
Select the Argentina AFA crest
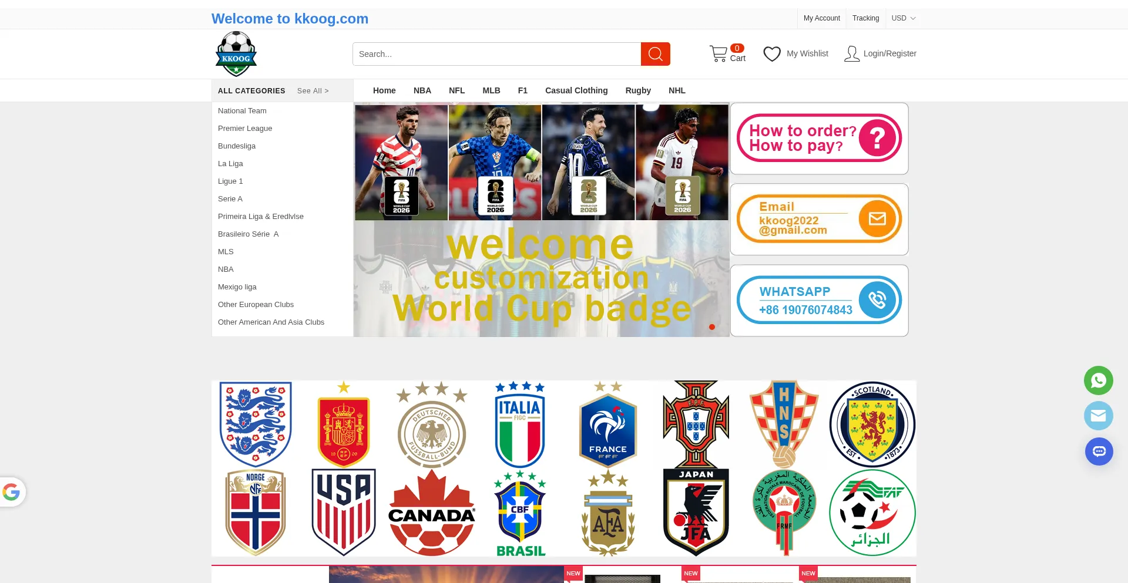point(608,513)
